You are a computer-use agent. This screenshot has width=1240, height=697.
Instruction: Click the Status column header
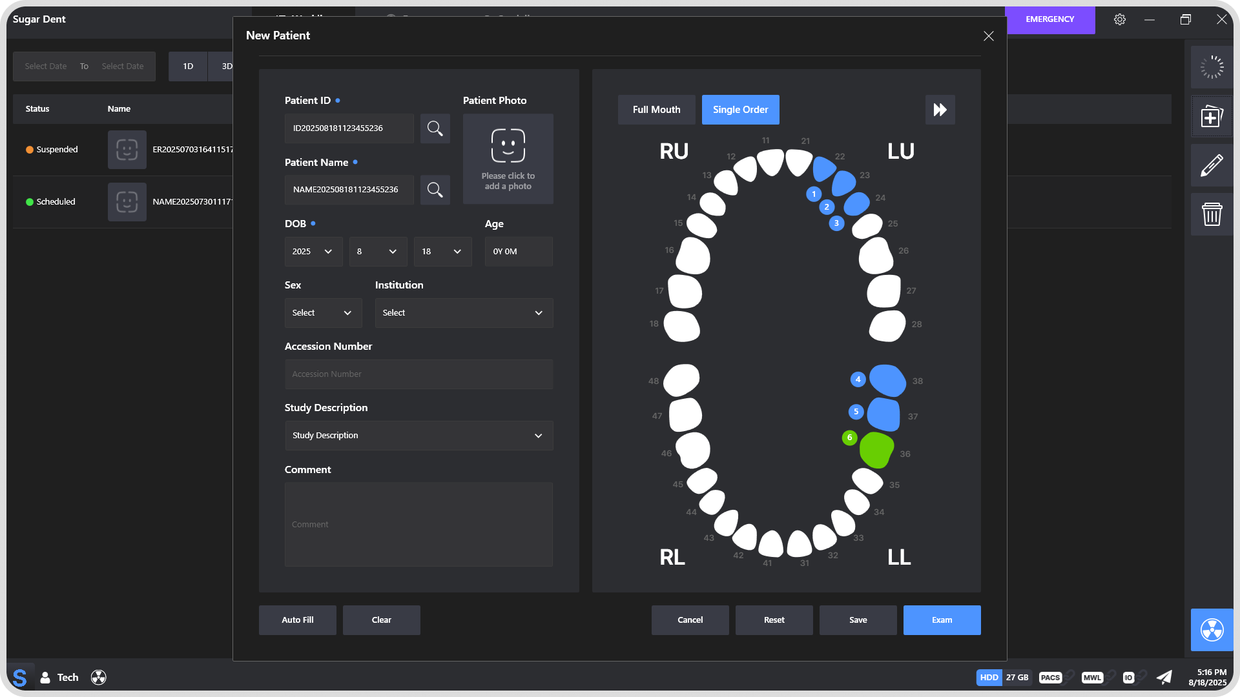click(x=37, y=109)
